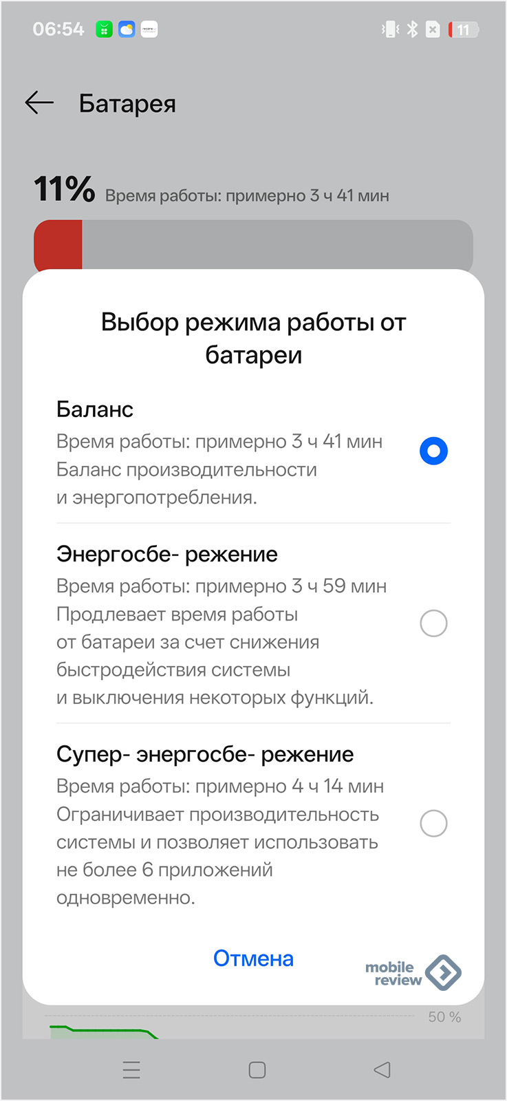
Task: Select the Баланс radio button
Action: coord(433,451)
